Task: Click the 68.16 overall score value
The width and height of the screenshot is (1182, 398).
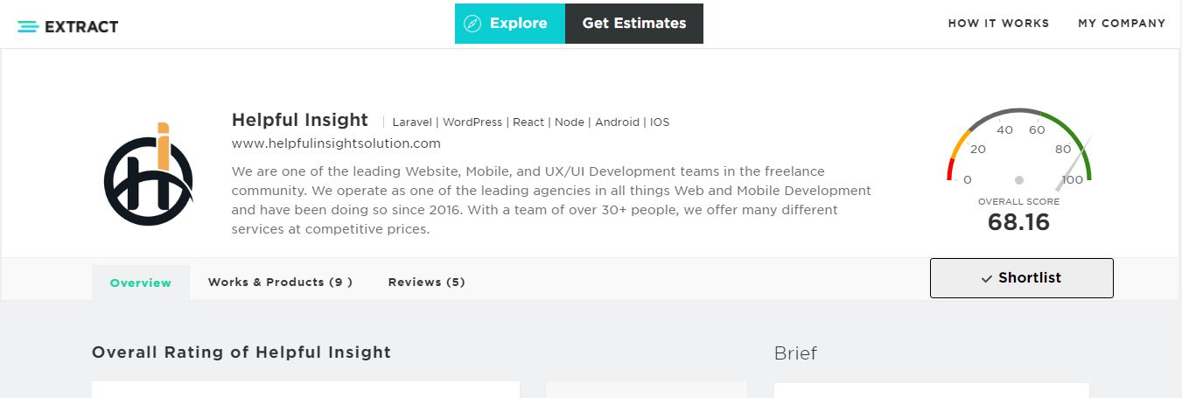Action: [1018, 222]
